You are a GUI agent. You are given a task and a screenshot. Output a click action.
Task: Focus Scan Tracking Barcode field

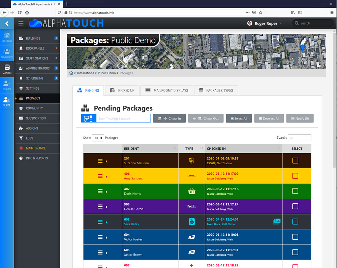coord(123,118)
